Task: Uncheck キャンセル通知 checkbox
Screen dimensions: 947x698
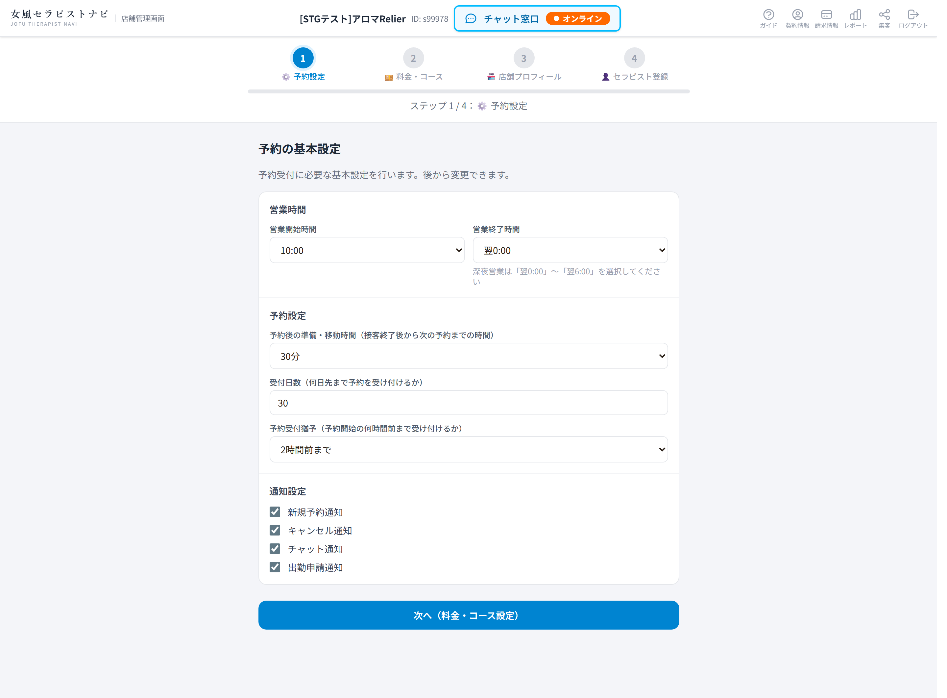Action: (275, 530)
